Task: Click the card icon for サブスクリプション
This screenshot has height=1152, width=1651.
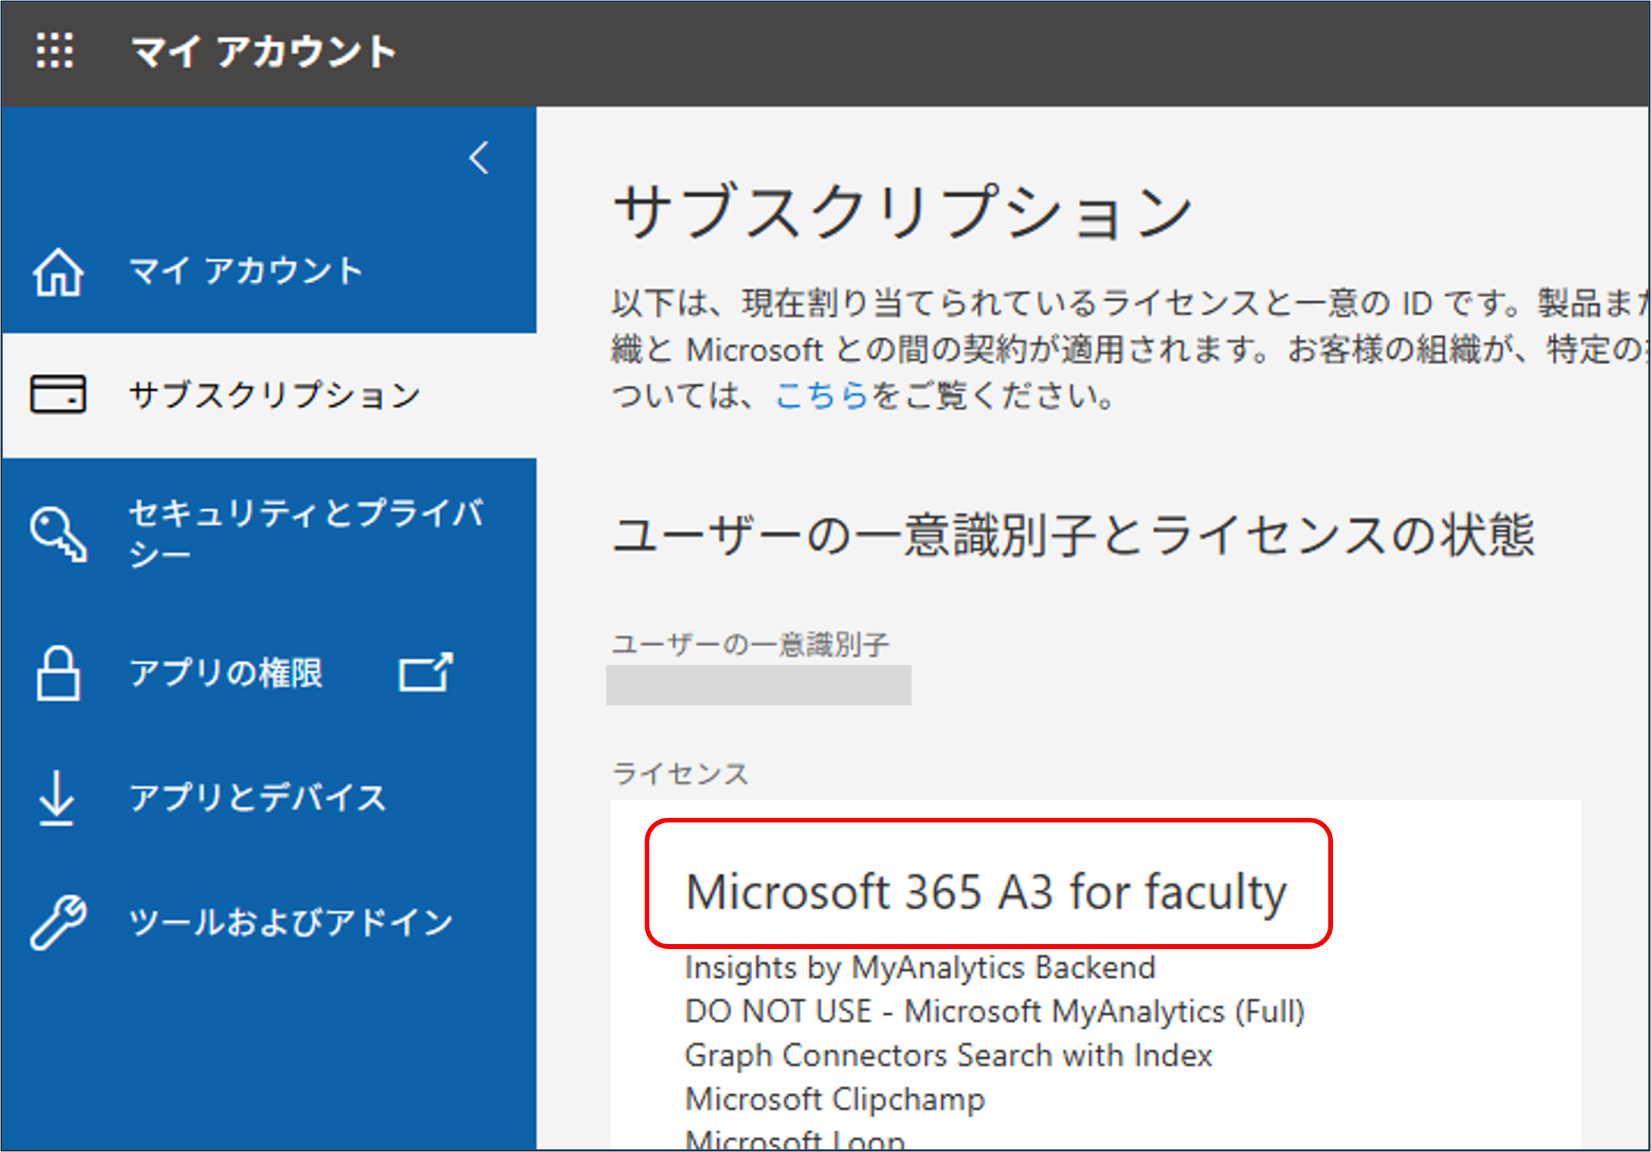Action: tap(58, 394)
